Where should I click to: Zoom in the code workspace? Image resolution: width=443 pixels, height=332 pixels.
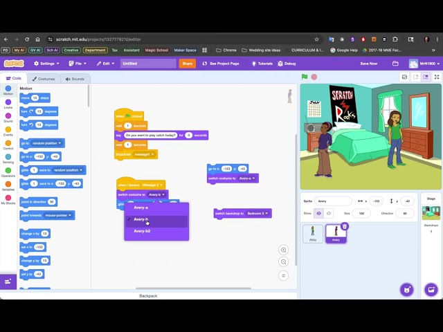[x=283, y=250]
